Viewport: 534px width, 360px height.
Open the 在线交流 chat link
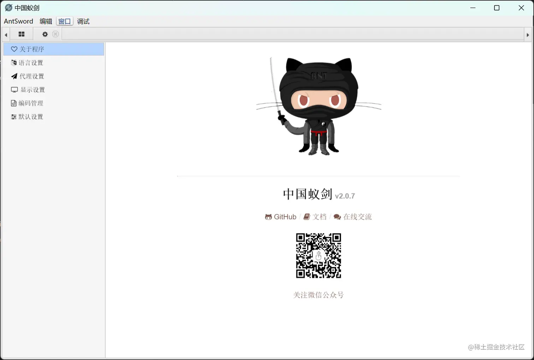point(353,217)
